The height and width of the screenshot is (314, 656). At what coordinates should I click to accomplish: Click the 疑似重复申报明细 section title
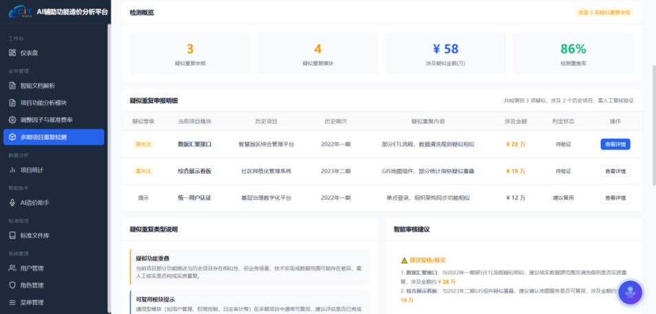coord(154,100)
